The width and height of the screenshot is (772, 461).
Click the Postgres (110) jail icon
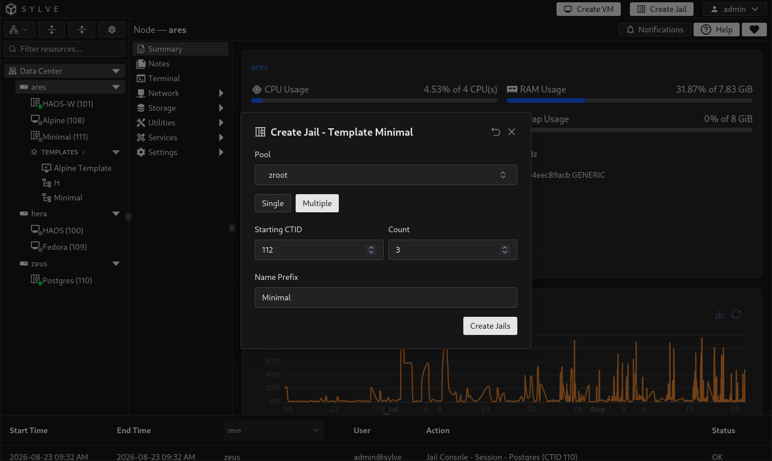point(35,280)
